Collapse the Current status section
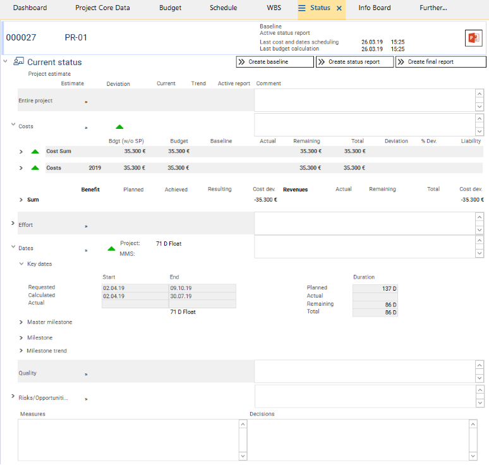Image resolution: width=489 pixels, height=465 pixels. pyautogui.click(x=5, y=61)
